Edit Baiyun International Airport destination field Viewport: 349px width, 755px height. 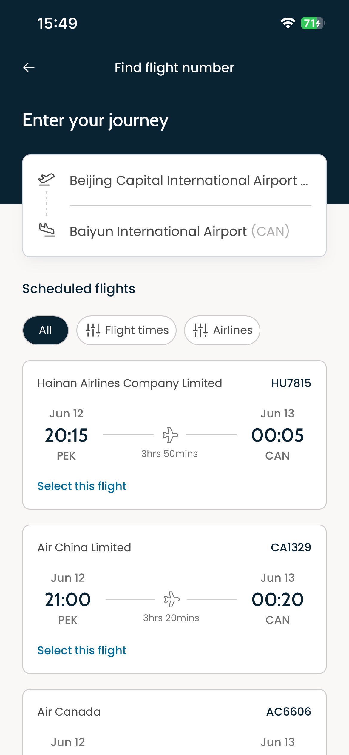click(x=190, y=231)
